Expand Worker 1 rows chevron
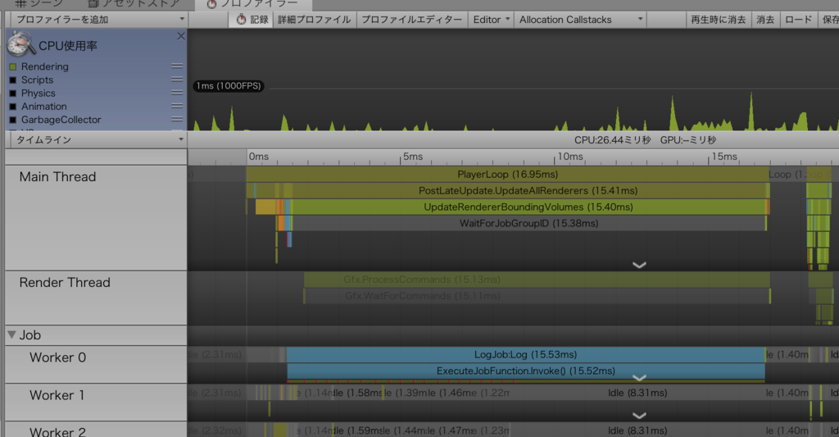The height and width of the screenshot is (437, 839). point(639,415)
